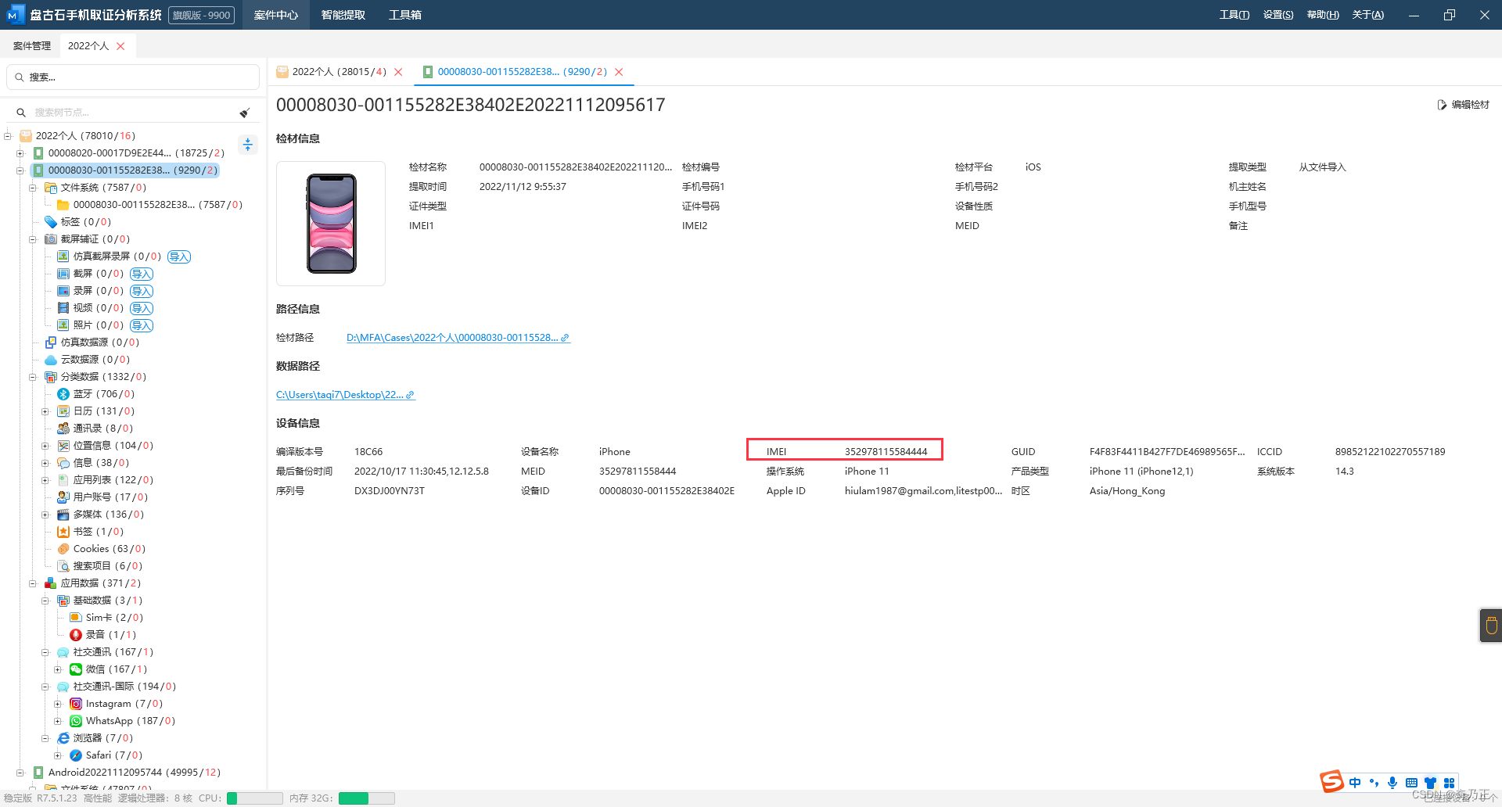Click 导入 button next to 视频

[x=142, y=308]
